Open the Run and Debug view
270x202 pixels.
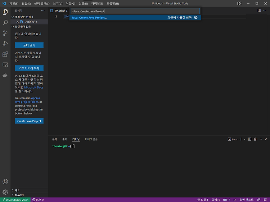5,44
